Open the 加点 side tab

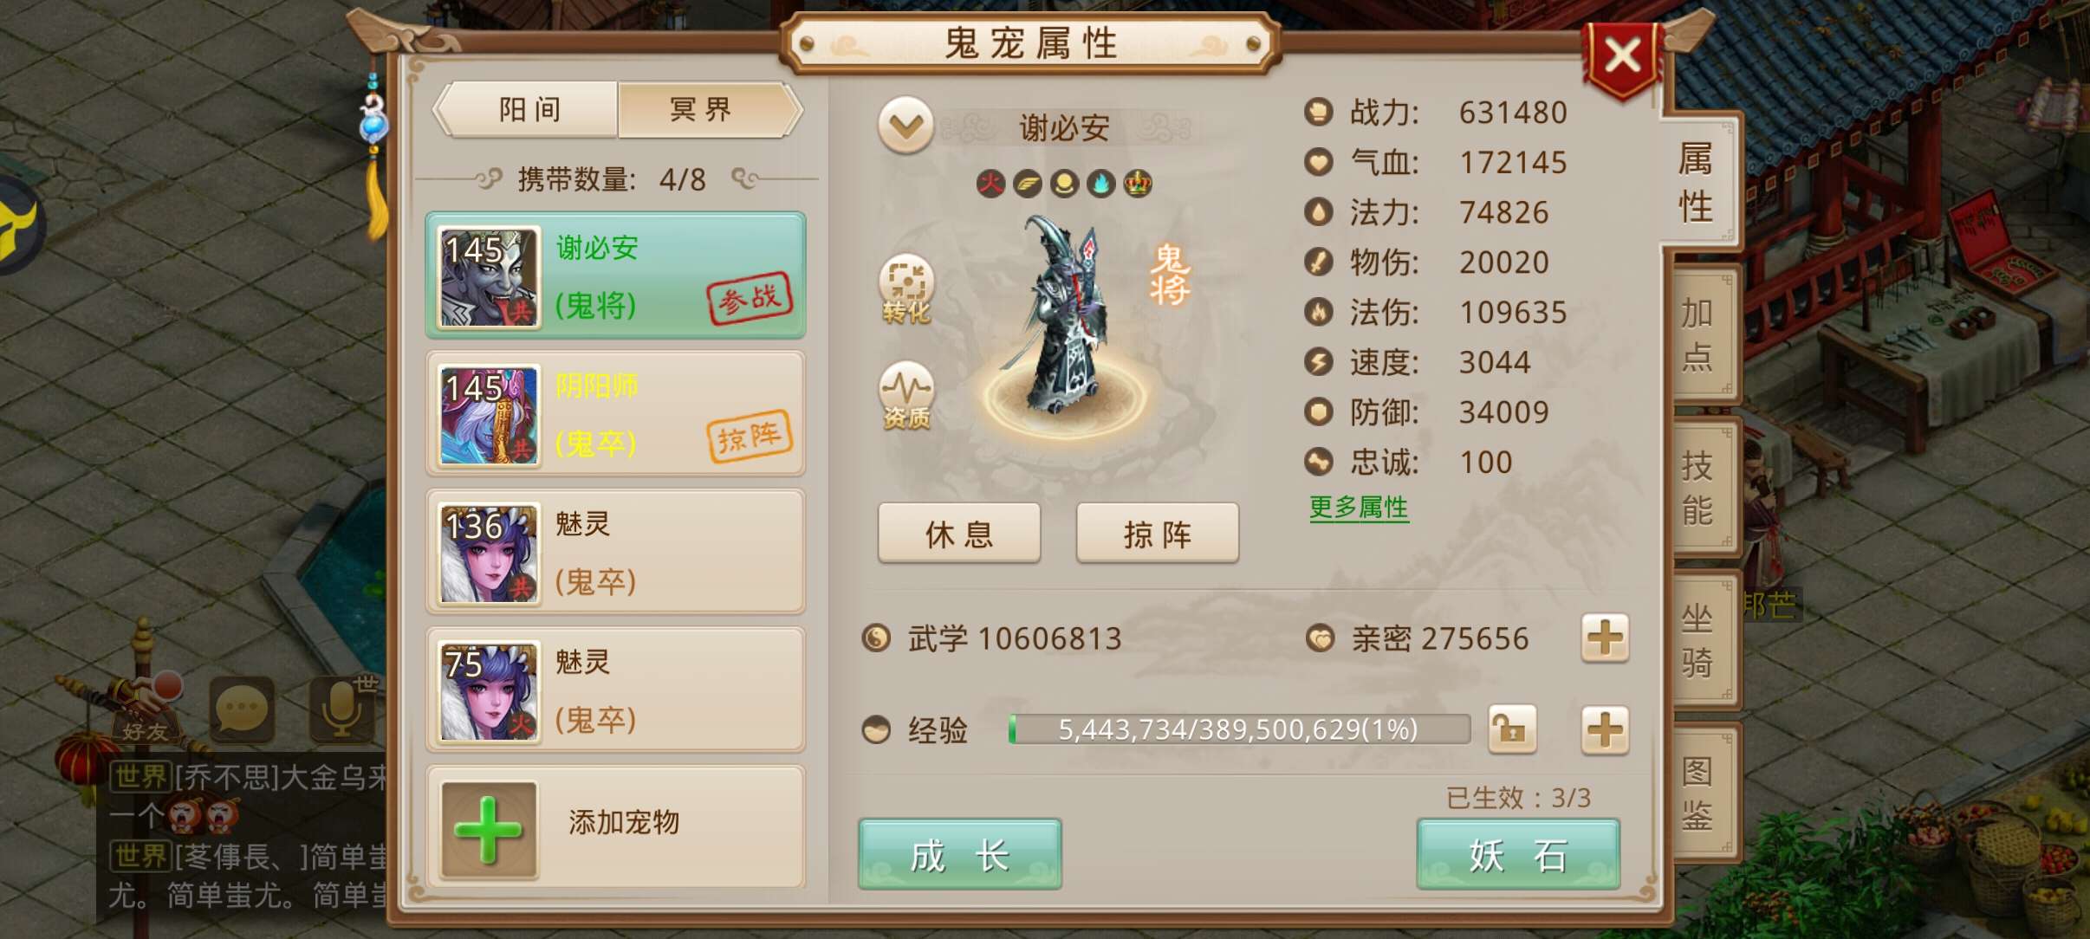[x=1698, y=334]
